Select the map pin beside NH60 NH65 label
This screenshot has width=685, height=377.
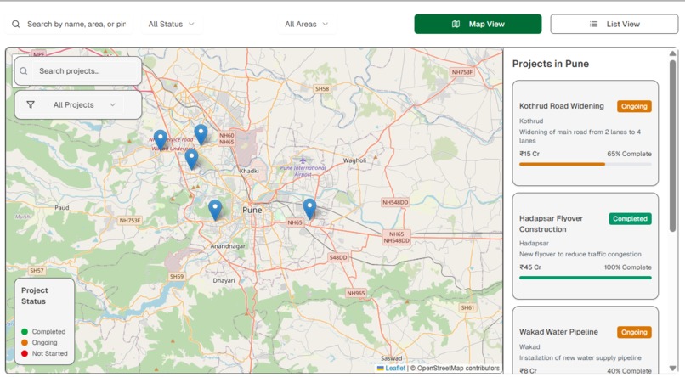[201, 134]
